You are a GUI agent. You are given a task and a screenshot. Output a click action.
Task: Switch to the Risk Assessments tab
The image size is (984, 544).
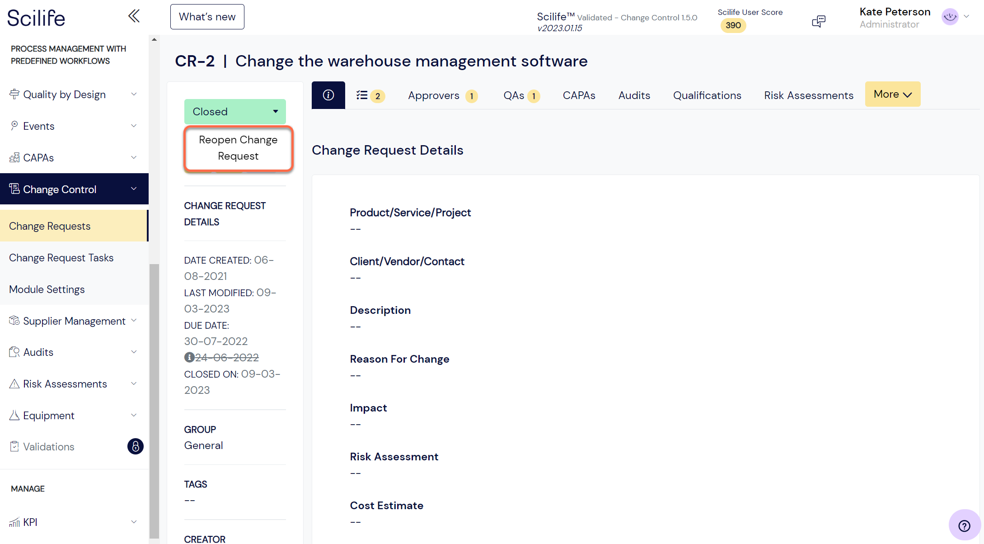click(x=809, y=95)
